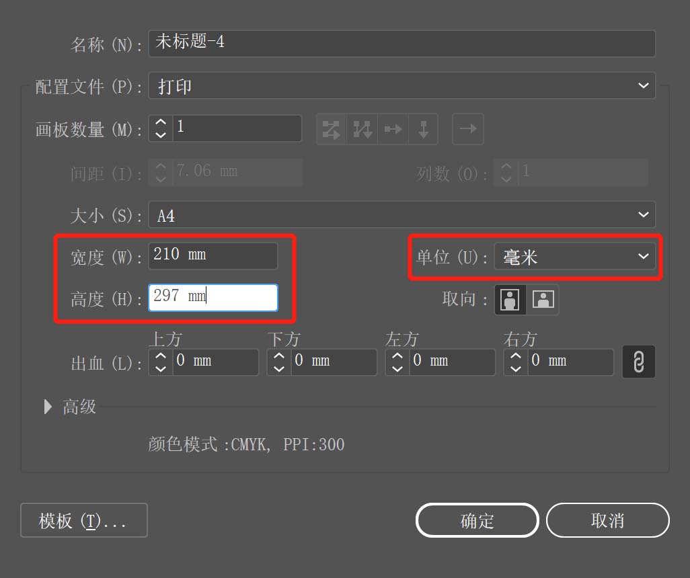
Task: Click the 颜色模式 :CMYK, PPI:300 text
Action: click(x=246, y=444)
